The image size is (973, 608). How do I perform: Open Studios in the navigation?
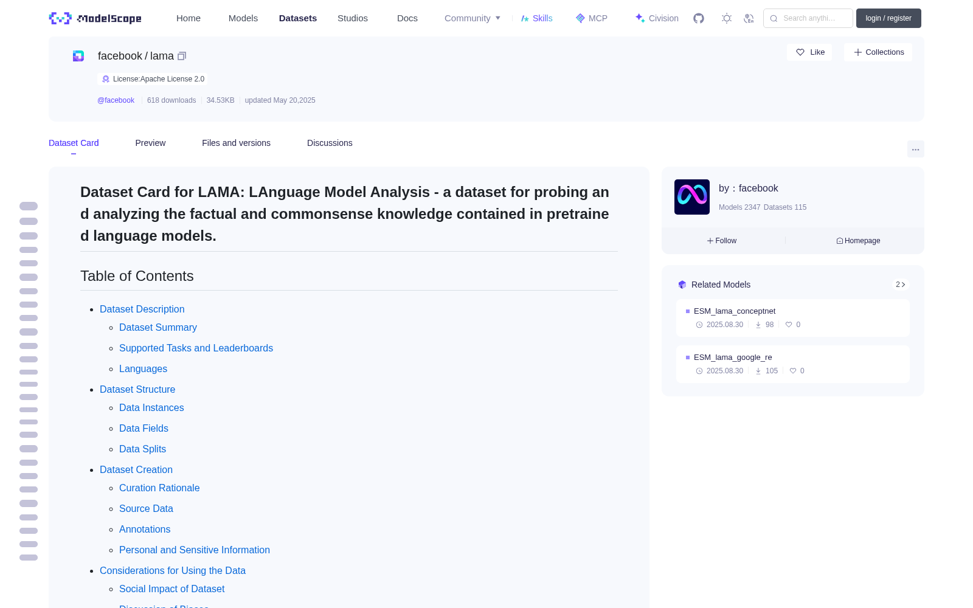(353, 18)
